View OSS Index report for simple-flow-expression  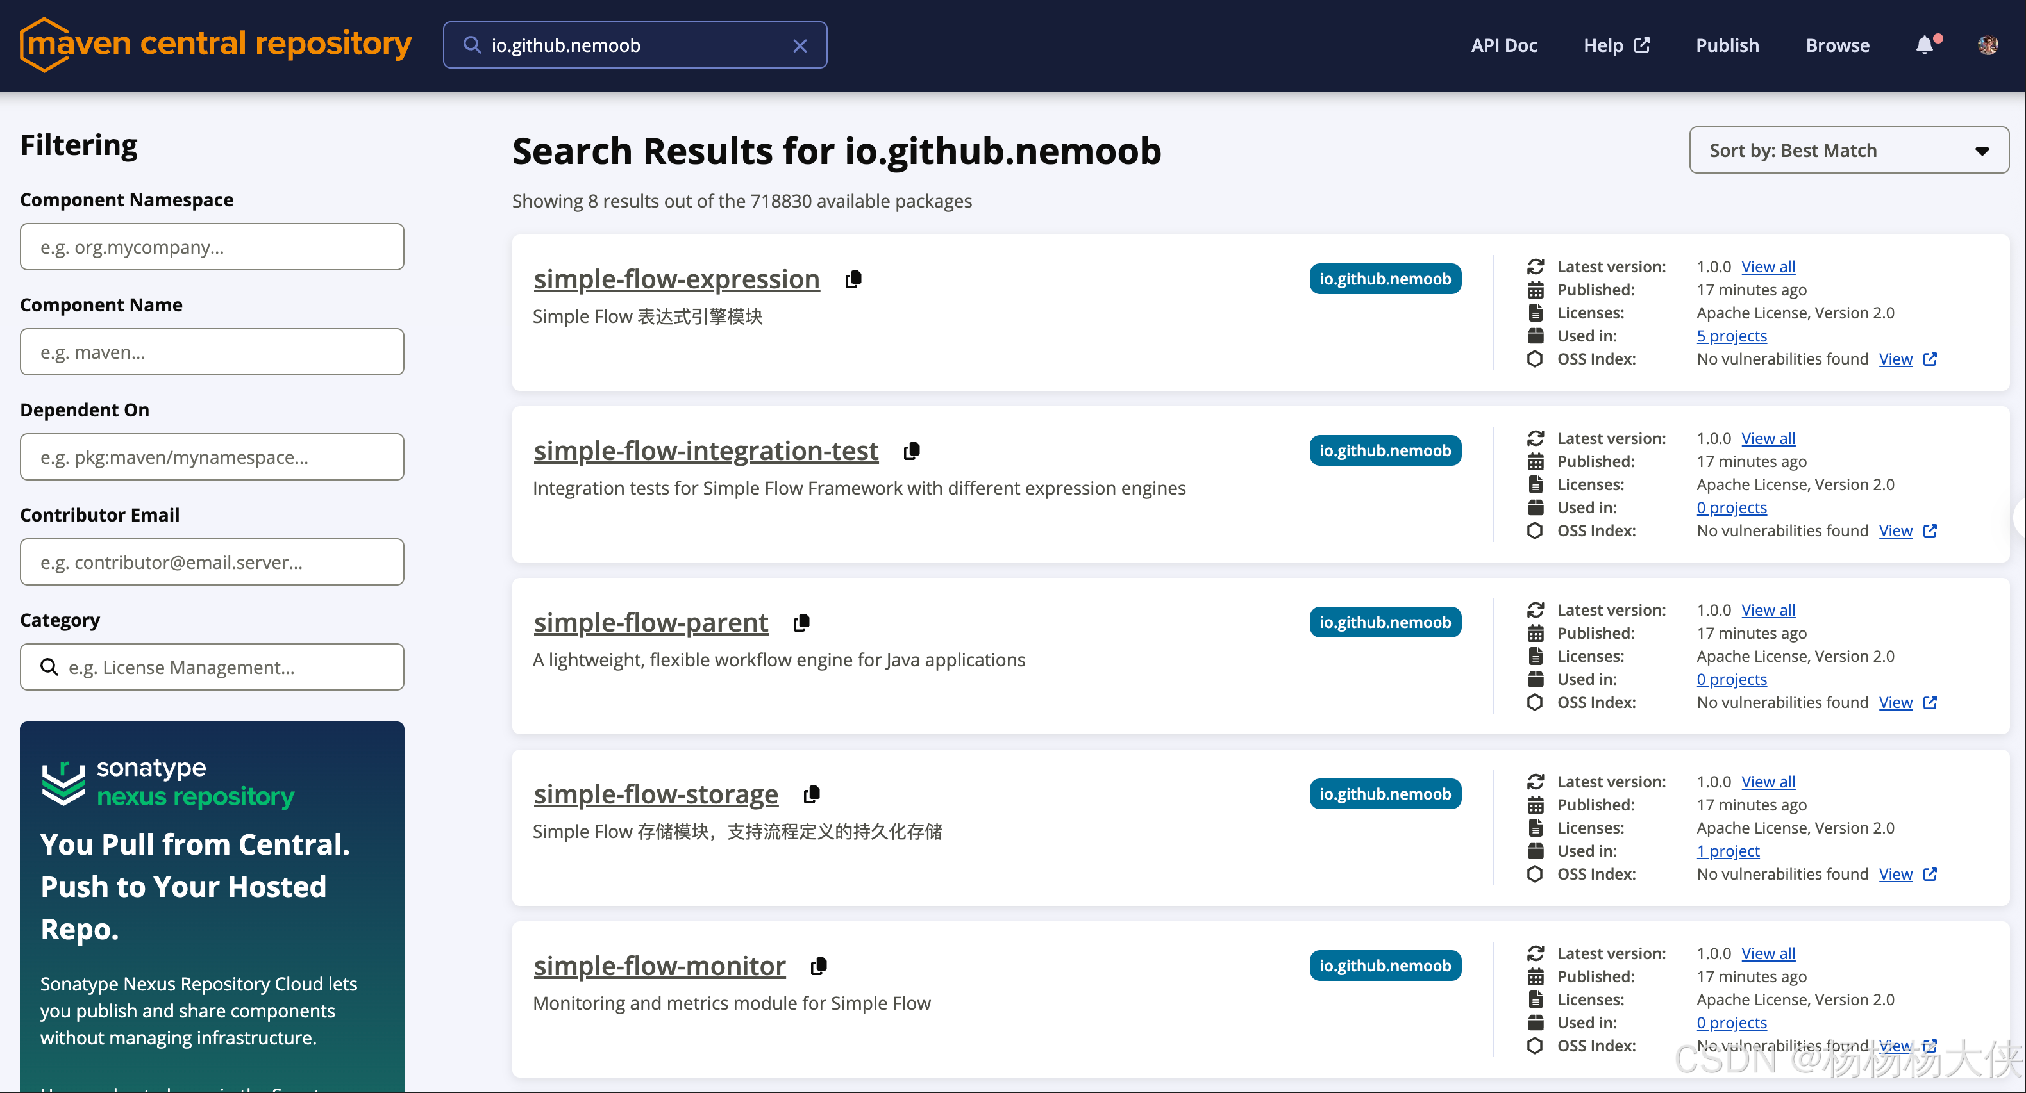1895,359
